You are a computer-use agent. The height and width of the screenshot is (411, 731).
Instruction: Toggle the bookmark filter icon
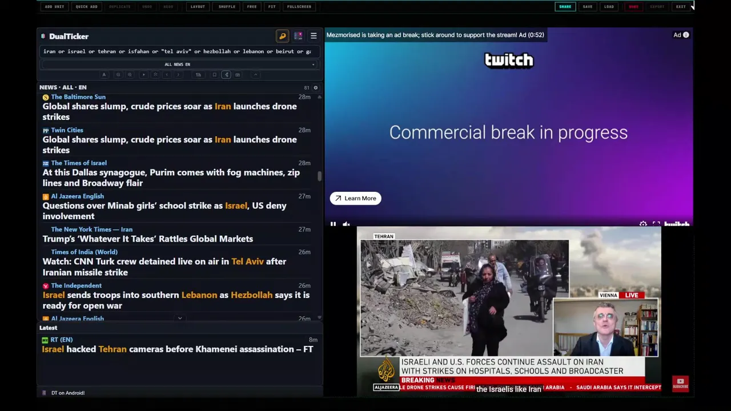tap(214, 75)
